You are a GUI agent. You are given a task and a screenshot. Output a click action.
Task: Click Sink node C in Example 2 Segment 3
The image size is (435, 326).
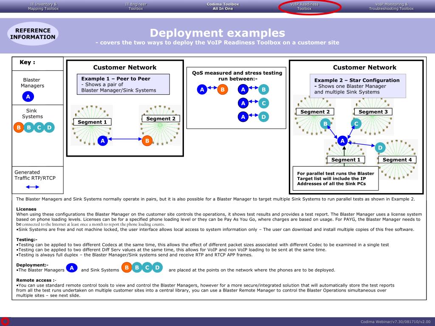pos(356,124)
